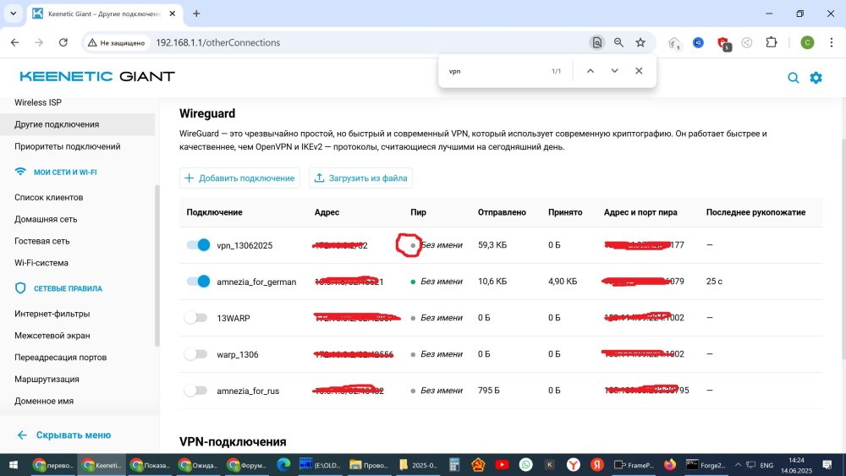Open 'Wireless ISP' sidebar item
The height and width of the screenshot is (476, 846).
pos(38,102)
